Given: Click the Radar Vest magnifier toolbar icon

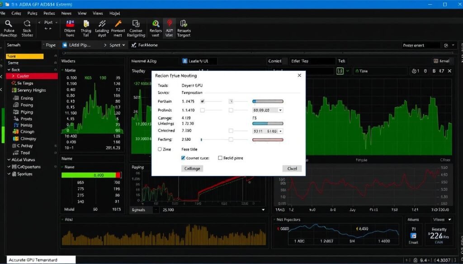Looking at the screenshot, I should (156, 26).
